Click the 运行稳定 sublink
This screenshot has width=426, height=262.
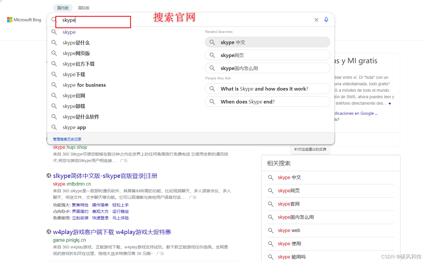[120, 211]
